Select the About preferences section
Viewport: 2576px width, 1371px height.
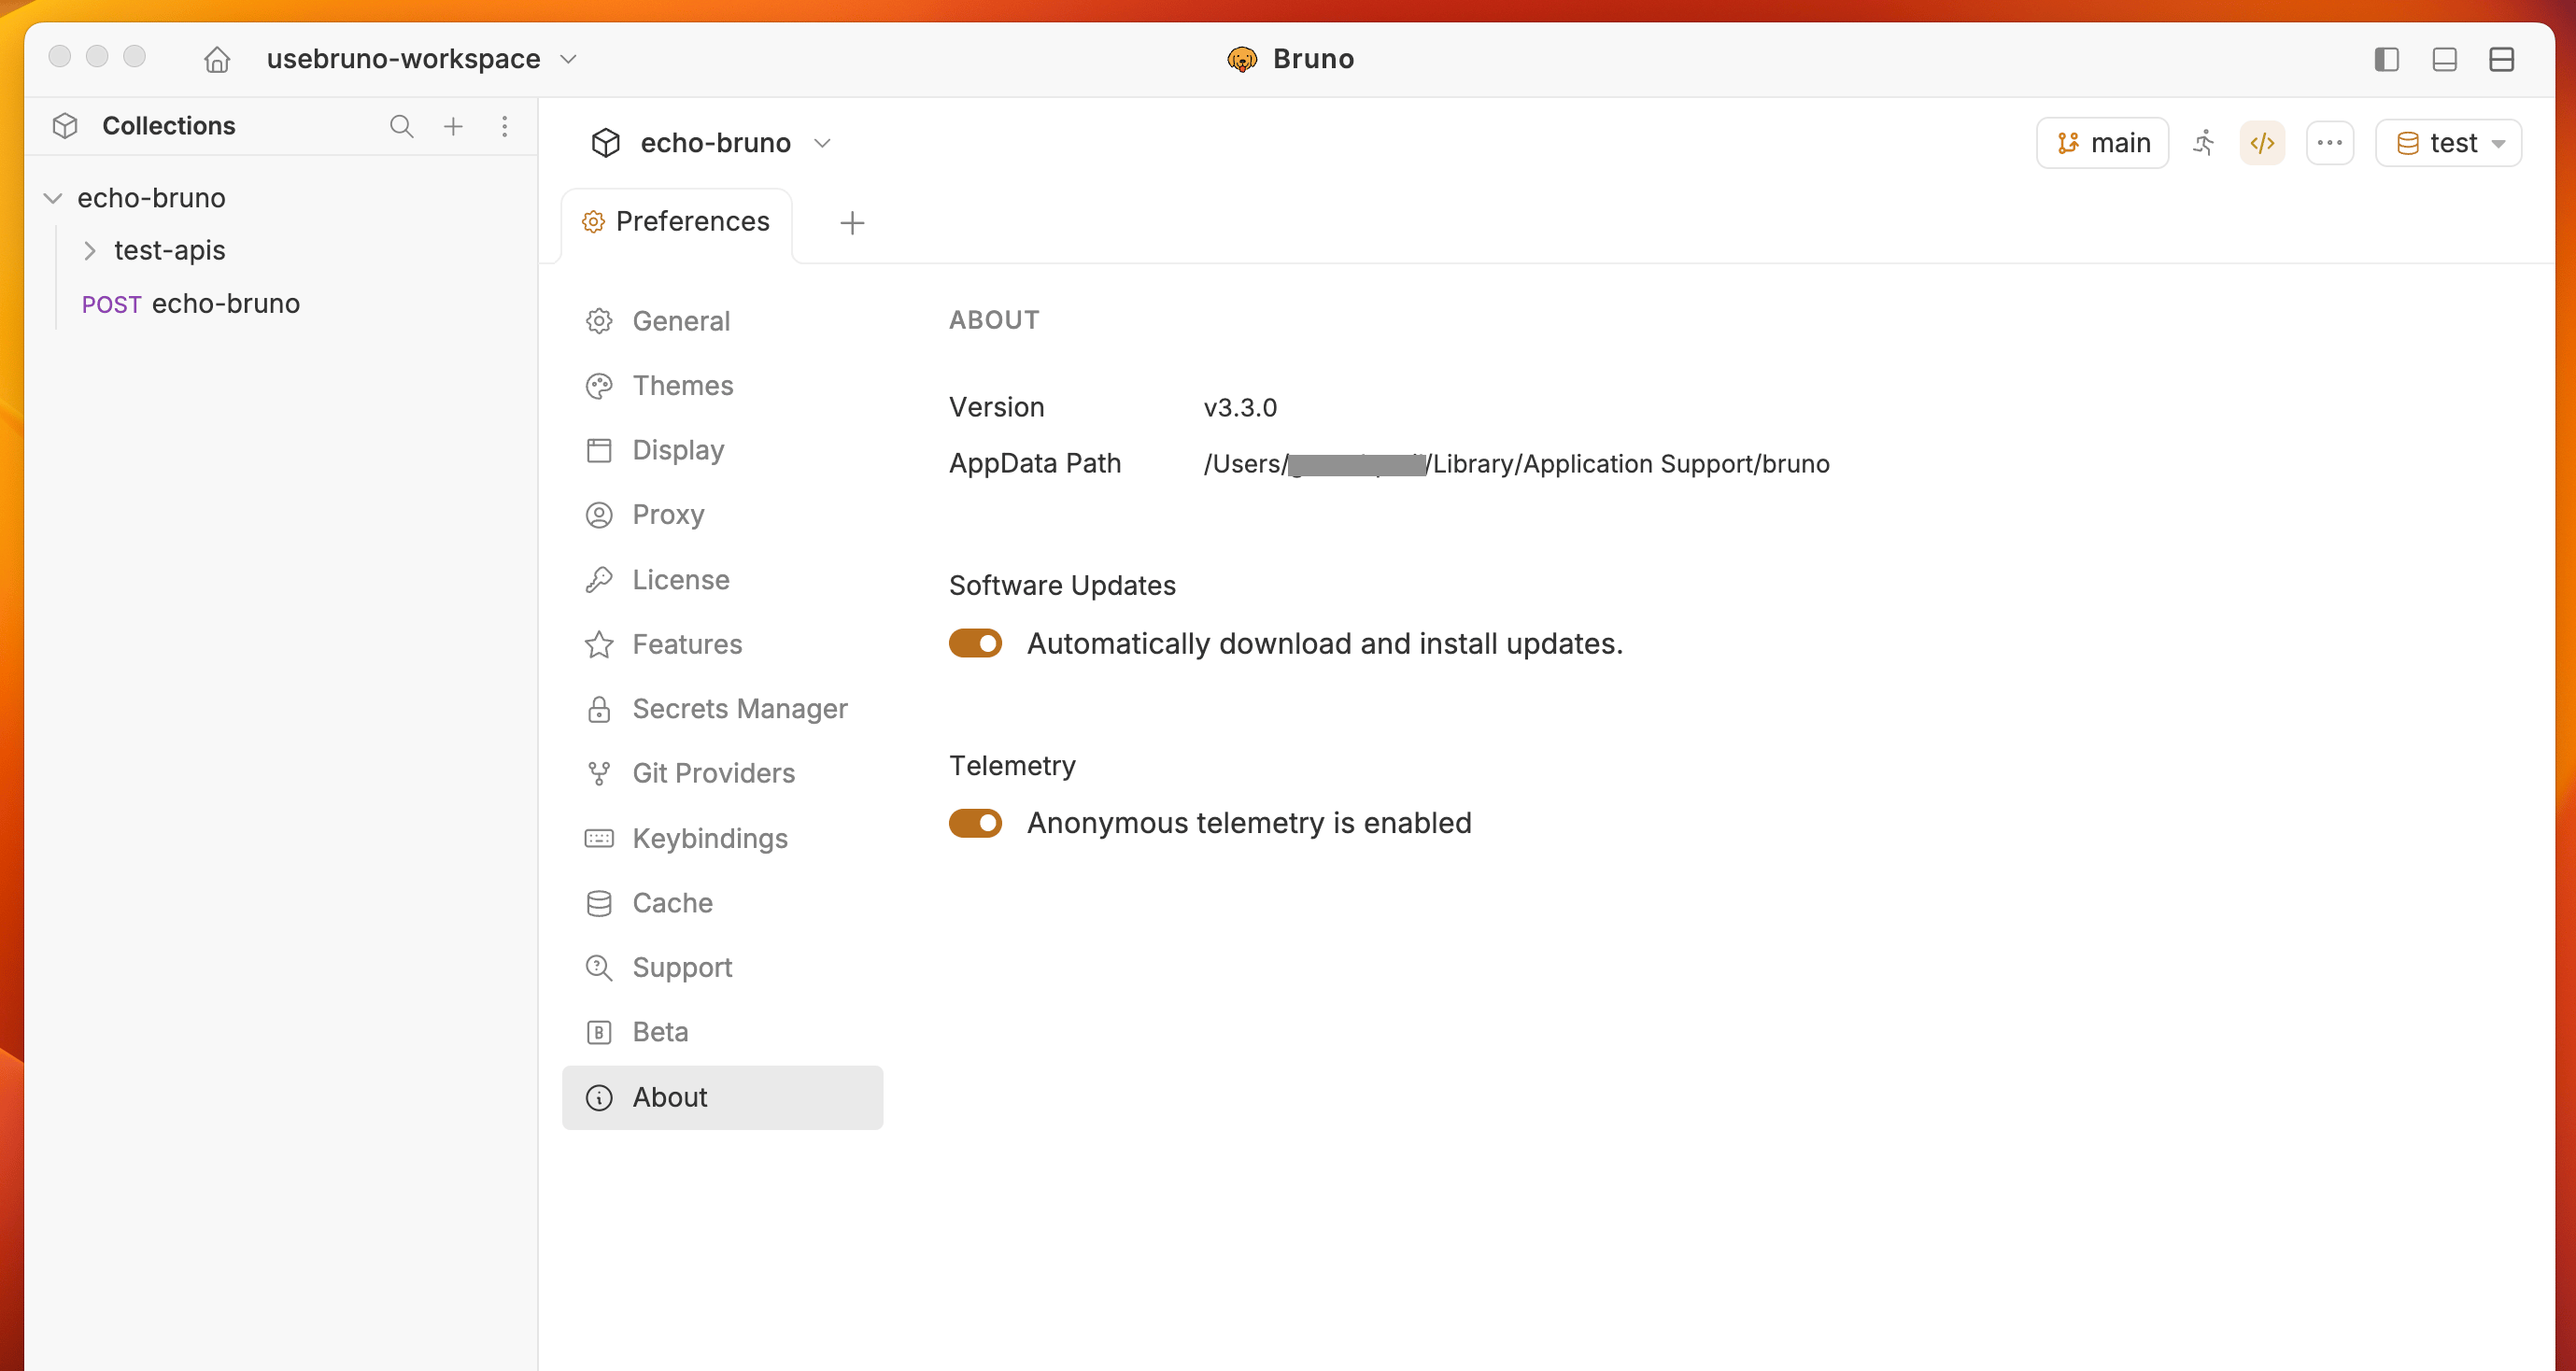click(x=722, y=1098)
